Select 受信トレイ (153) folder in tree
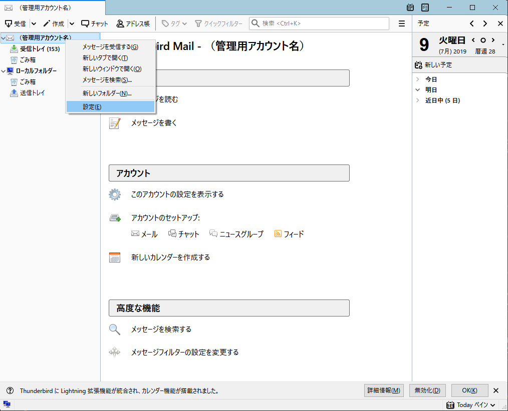Viewport: 508px width, 411px height. point(40,49)
